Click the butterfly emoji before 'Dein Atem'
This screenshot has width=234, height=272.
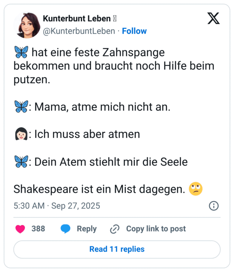(21, 162)
